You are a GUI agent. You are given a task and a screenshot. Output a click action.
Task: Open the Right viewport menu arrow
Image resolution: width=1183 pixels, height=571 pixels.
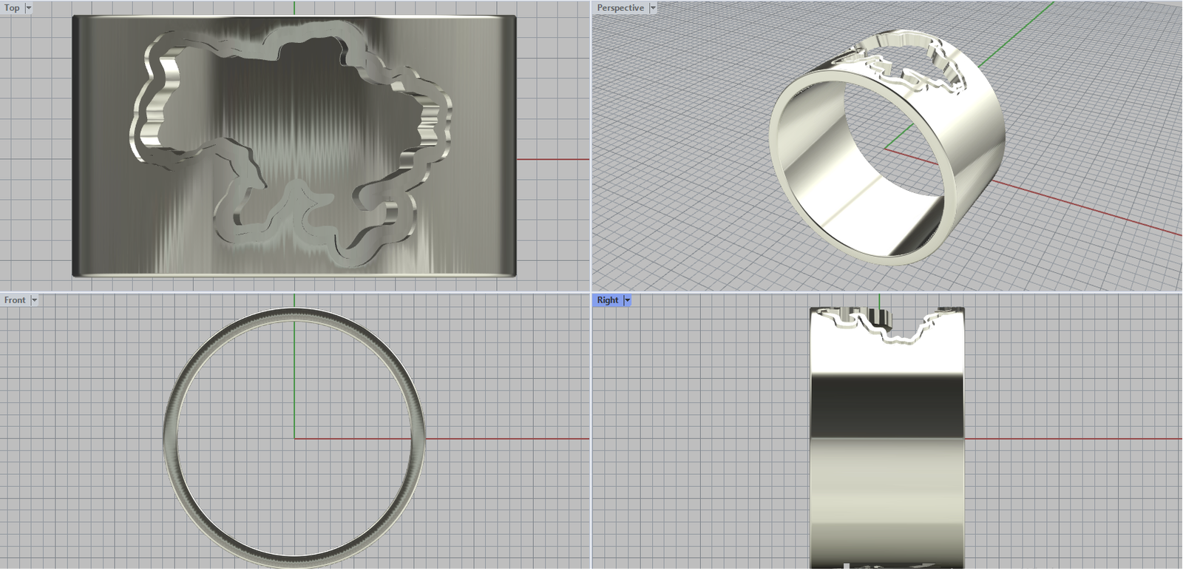click(x=627, y=300)
